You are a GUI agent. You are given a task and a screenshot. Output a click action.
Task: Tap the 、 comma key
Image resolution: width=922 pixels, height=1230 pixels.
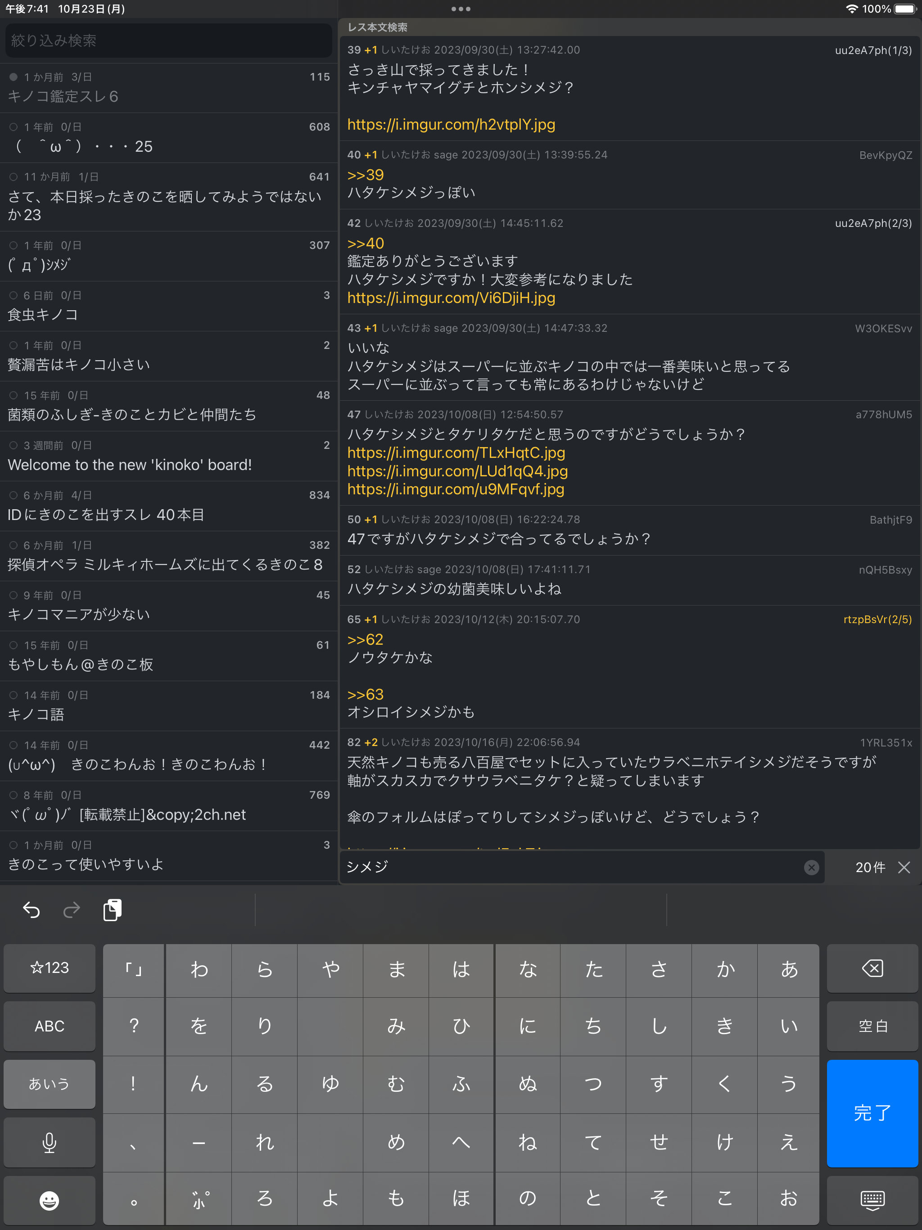[x=133, y=1143]
